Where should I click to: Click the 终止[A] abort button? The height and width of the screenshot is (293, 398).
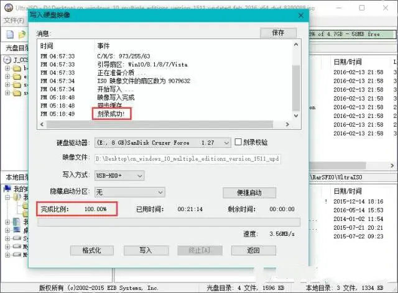point(200,250)
